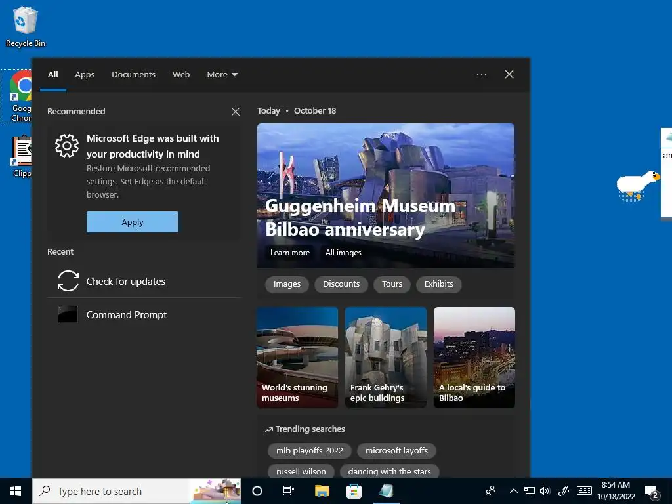Click the goose on the desktop
The height and width of the screenshot is (504, 672).
coord(638,184)
